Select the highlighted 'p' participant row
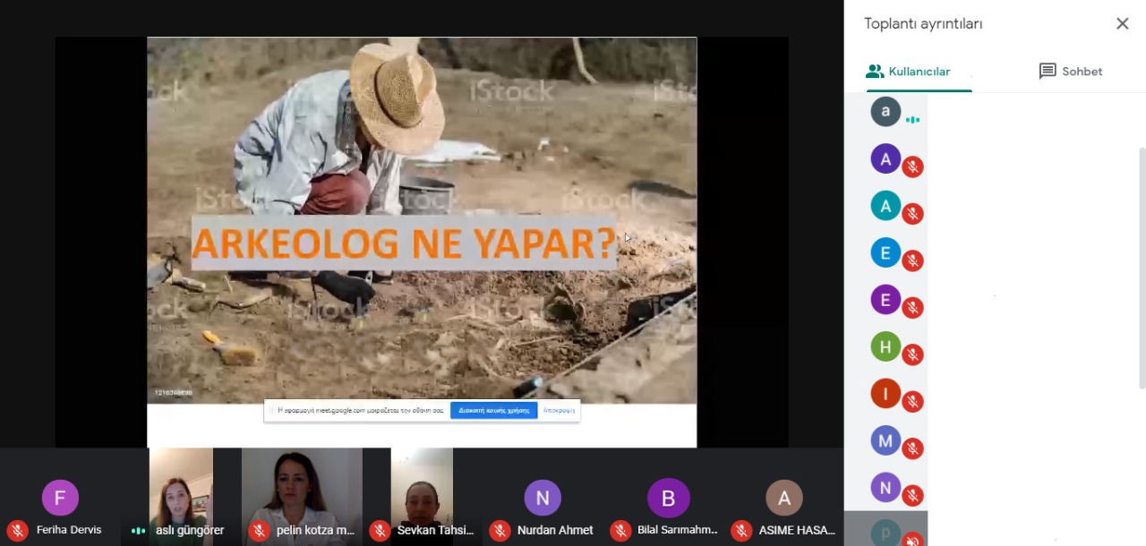Viewport: 1146px width, 546px height. click(886, 529)
